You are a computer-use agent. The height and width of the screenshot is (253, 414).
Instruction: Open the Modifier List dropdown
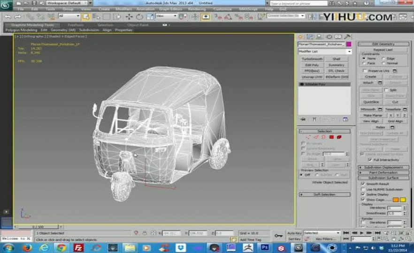(x=324, y=52)
